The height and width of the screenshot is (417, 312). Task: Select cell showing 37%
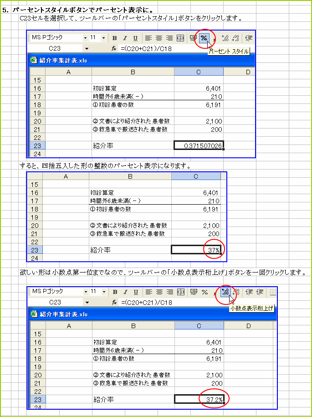tap(196, 250)
